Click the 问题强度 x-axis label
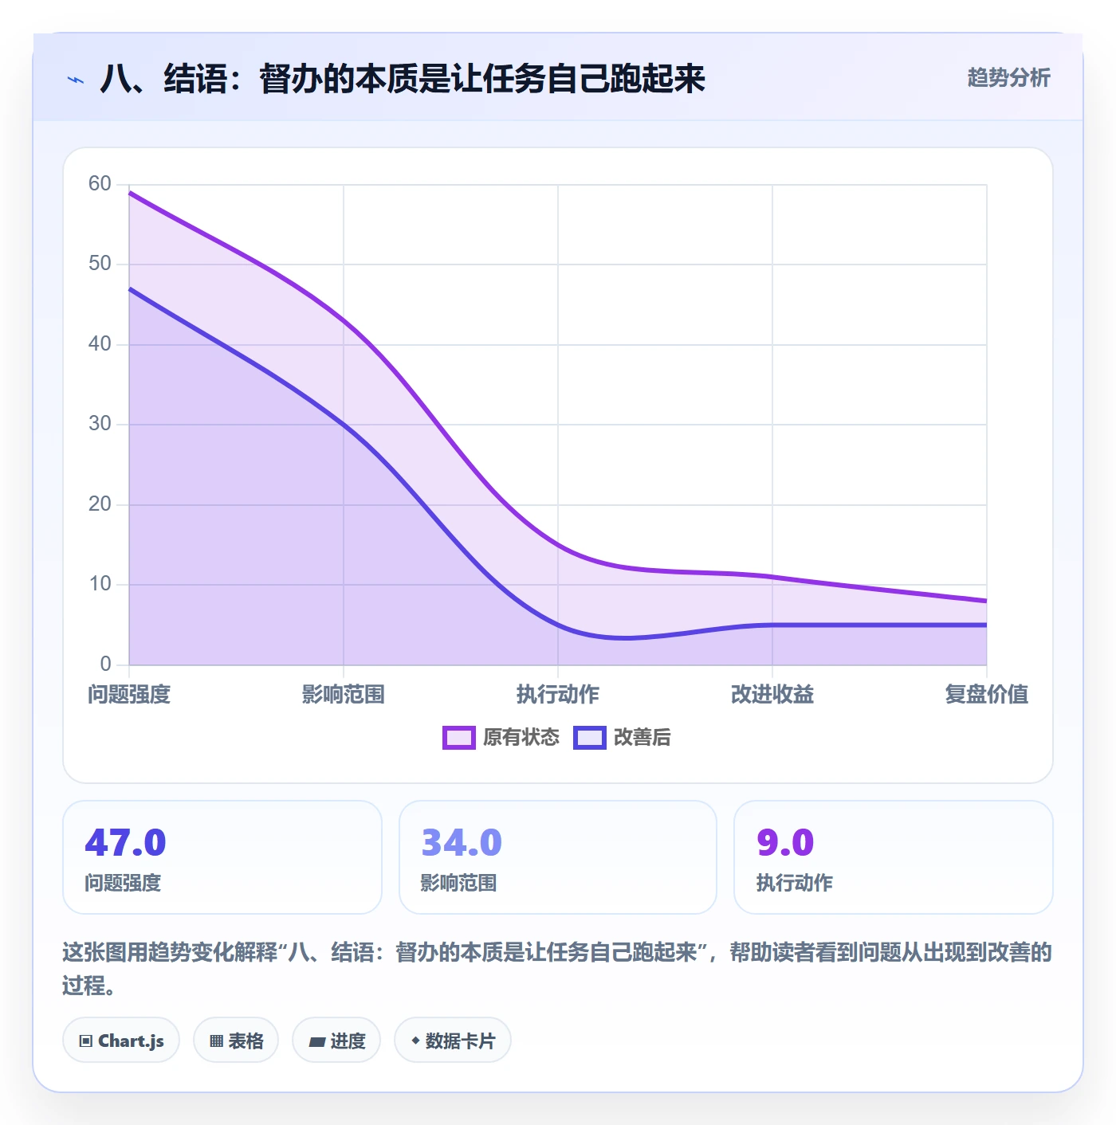The height and width of the screenshot is (1125, 1116). pos(129,695)
